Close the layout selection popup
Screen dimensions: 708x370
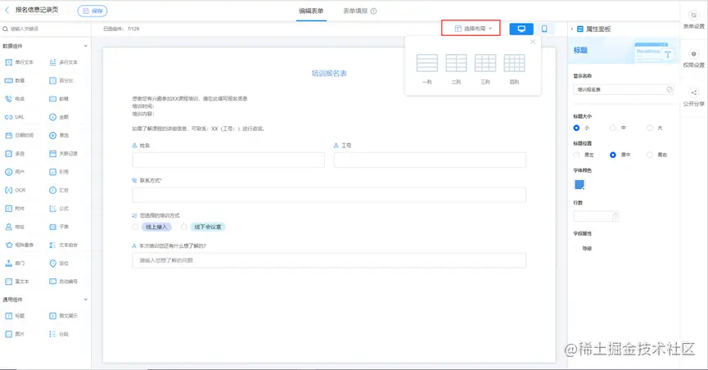coord(533,42)
